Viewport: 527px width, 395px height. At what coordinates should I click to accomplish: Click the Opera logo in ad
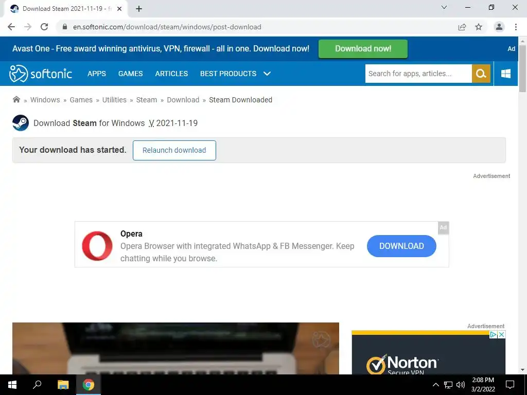[97, 246]
